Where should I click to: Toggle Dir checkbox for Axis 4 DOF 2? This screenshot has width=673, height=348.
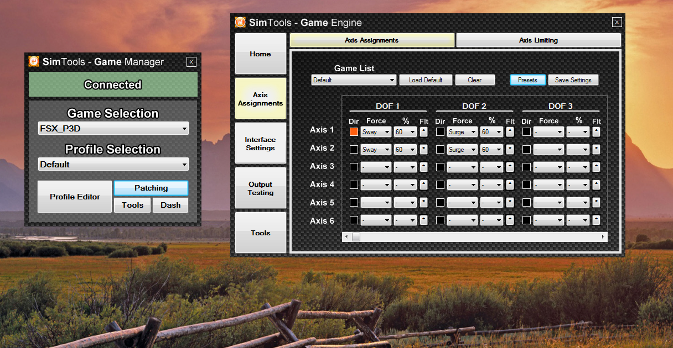[440, 184]
